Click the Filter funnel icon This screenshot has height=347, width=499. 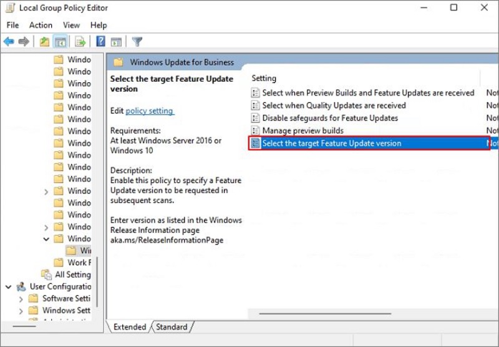[x=137, y=42]
